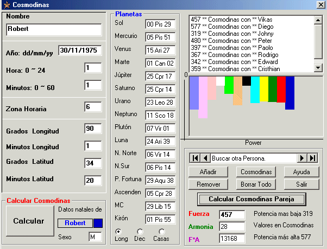Jump to last record navigation arrow
Image resolution: width=327 pixels, height=249 pixels.
point(312,158)
